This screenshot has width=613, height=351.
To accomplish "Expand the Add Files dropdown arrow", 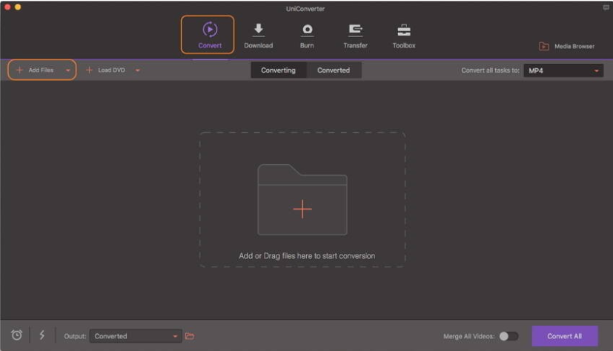I will pyautogui.click(x=68, y=70).
